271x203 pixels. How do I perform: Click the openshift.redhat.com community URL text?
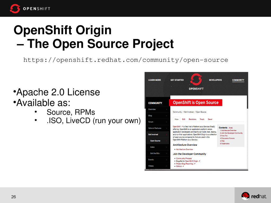126,60
